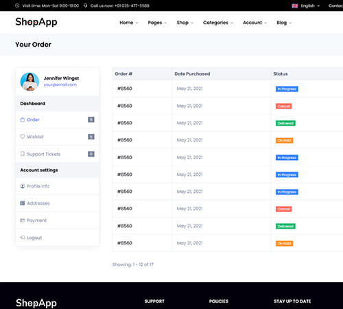Viewport: 343px width, 309px height.
Task: Click the youremail.com link under Jennifer Winget
Action: tap(60, 84)
